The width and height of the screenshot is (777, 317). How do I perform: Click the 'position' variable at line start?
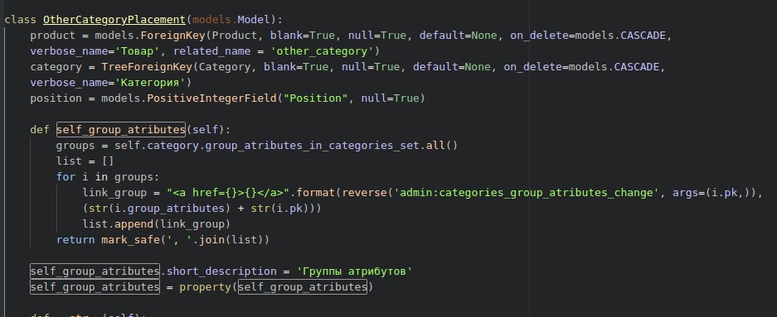[56, 98]
